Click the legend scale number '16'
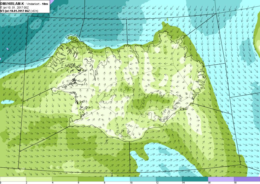260x184 pixels. pos(209,183)
